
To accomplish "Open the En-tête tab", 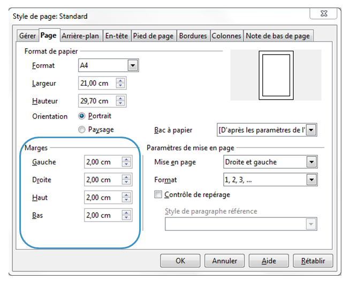I will pyautogui.click(x=117, y=36).
